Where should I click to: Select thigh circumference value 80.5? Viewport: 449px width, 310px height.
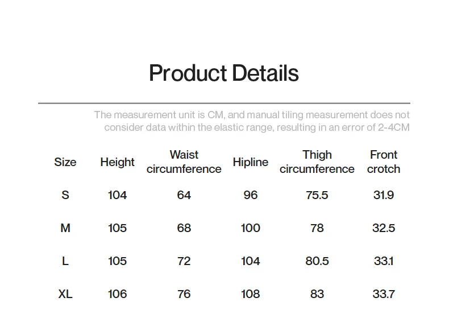pos(317,261)
